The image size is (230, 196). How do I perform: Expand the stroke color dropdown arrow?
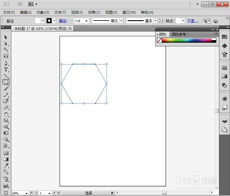click(x=54, y=21)
